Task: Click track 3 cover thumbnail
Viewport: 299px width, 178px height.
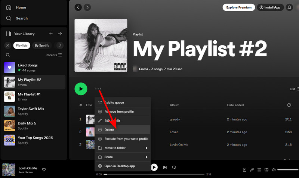Action: click(90, 144)
